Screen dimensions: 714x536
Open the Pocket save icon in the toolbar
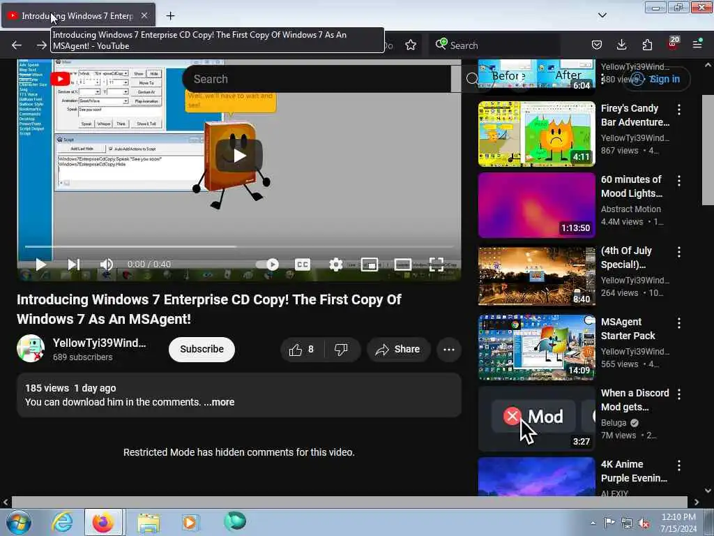(597, 45)
